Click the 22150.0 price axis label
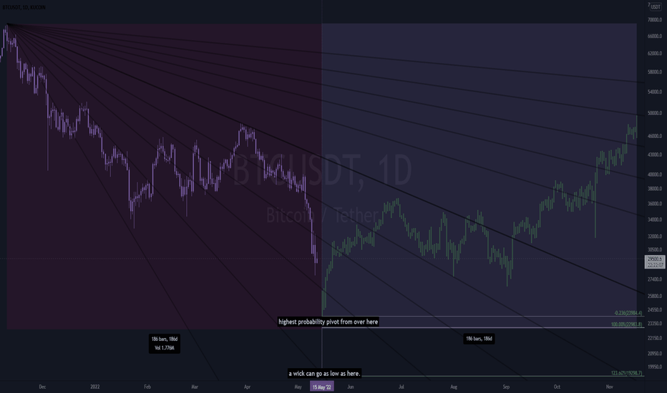This screenshot has width=667, height=393. (x=655, y=338)
